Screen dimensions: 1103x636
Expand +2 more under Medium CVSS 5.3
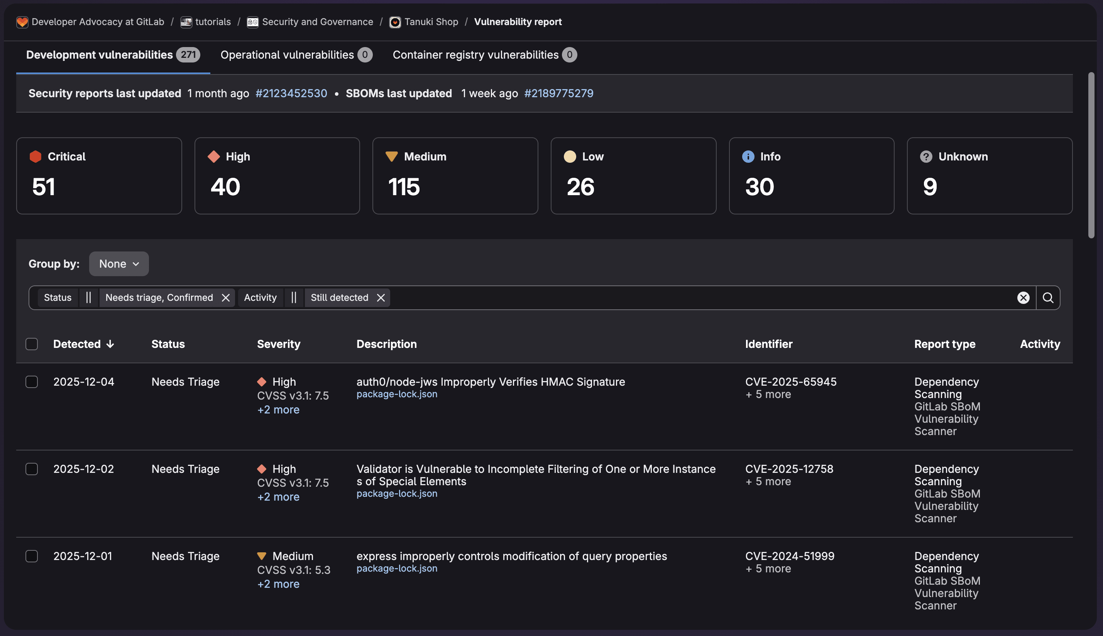(x=278, y=584)
